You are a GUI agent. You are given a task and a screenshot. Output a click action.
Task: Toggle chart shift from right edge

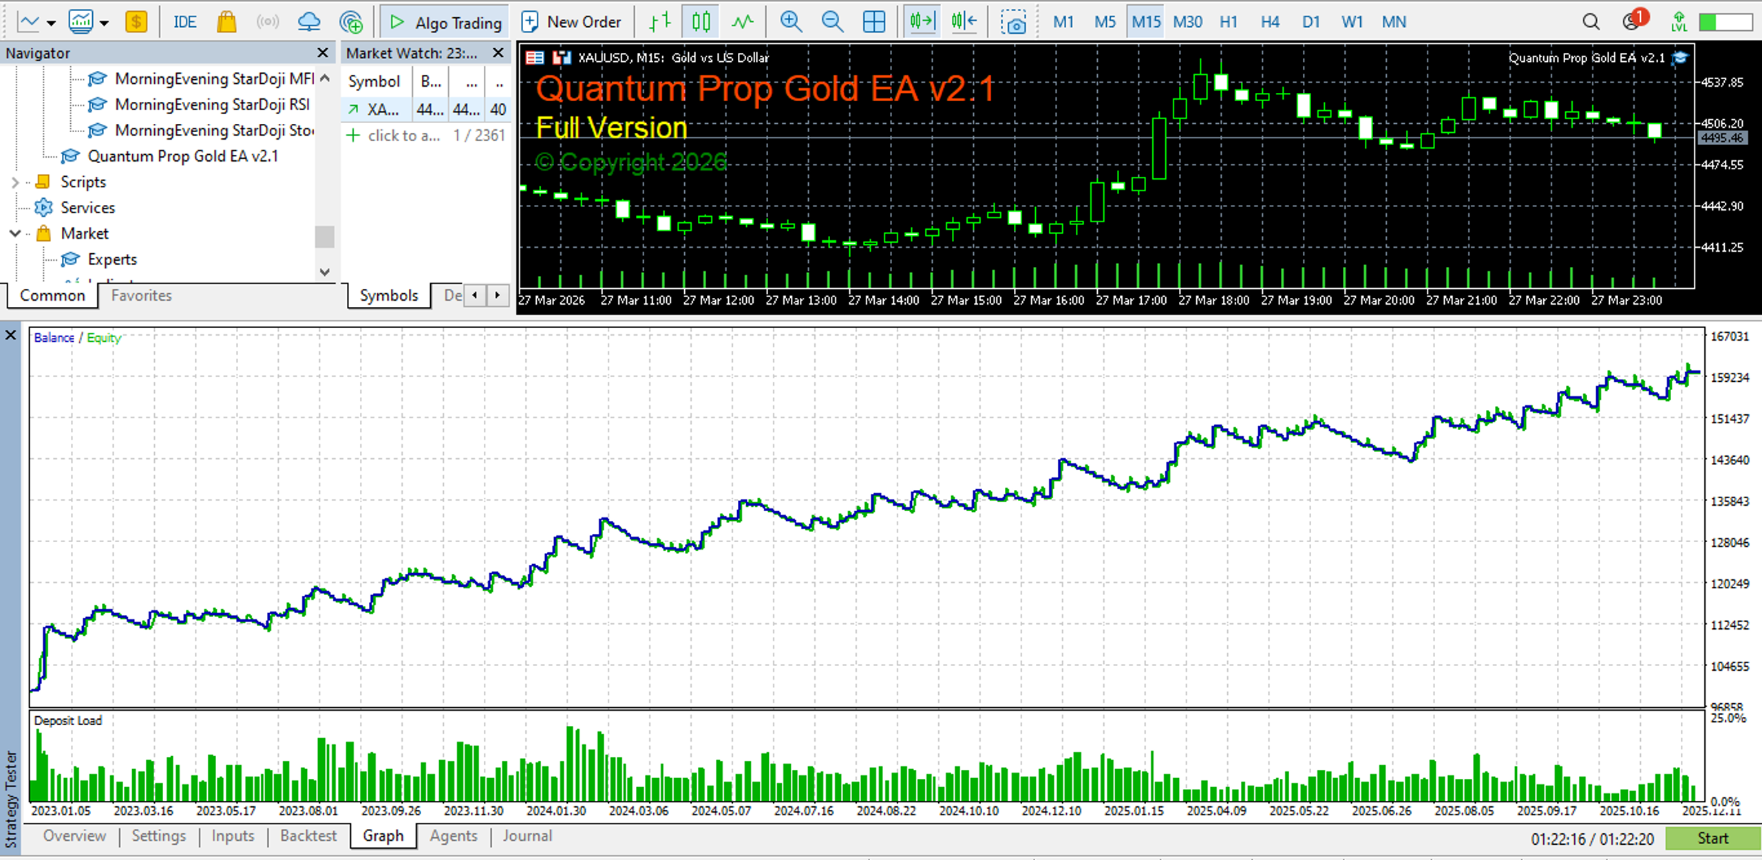pos(964,22)
